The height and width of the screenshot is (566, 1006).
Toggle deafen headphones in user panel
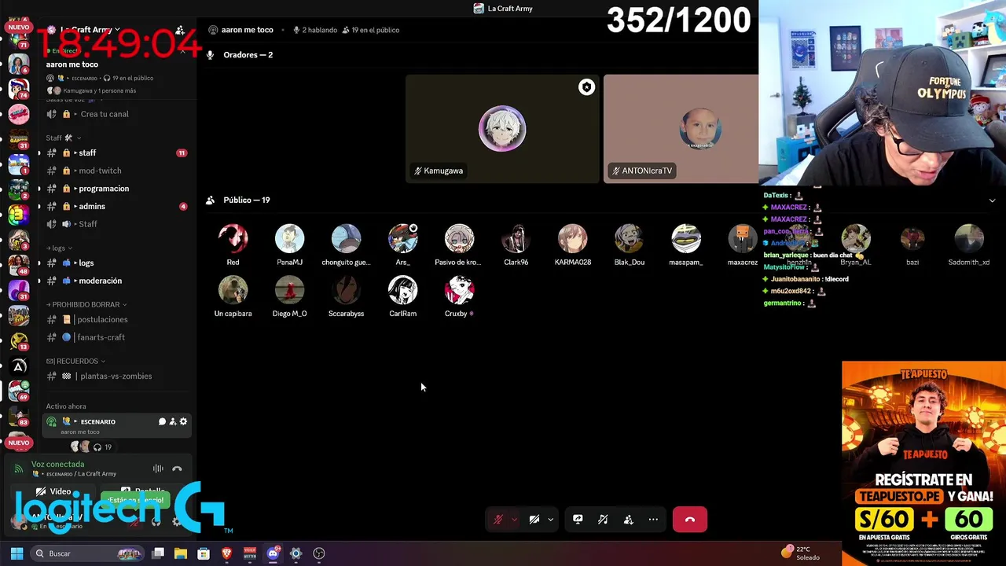[156, 521]
